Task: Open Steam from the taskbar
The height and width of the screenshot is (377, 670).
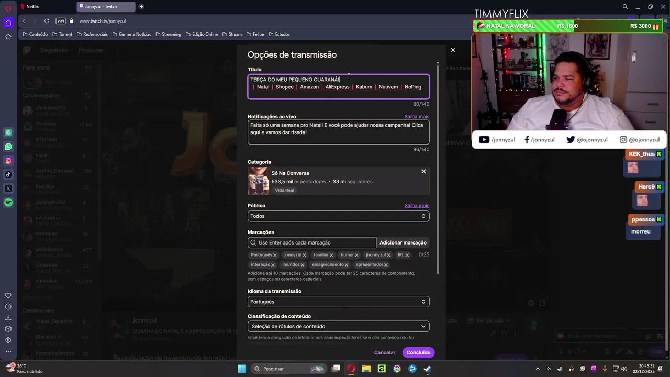Action: tap(427, 369)
